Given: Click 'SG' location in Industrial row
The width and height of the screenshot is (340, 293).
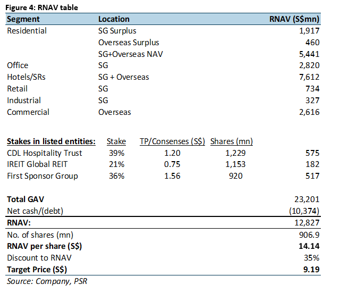Looking at the screenshot, I should (x=103, y=101).
